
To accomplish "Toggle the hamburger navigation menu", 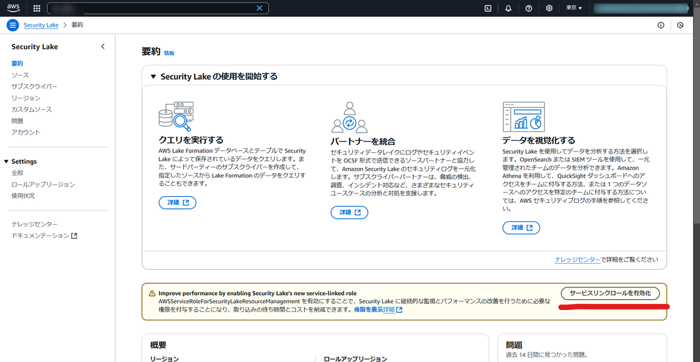I will pos(13,25).
